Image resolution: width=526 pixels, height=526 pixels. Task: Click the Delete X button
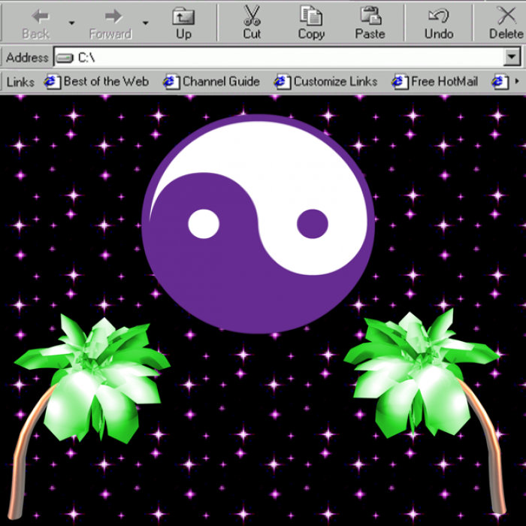(505, 21)
